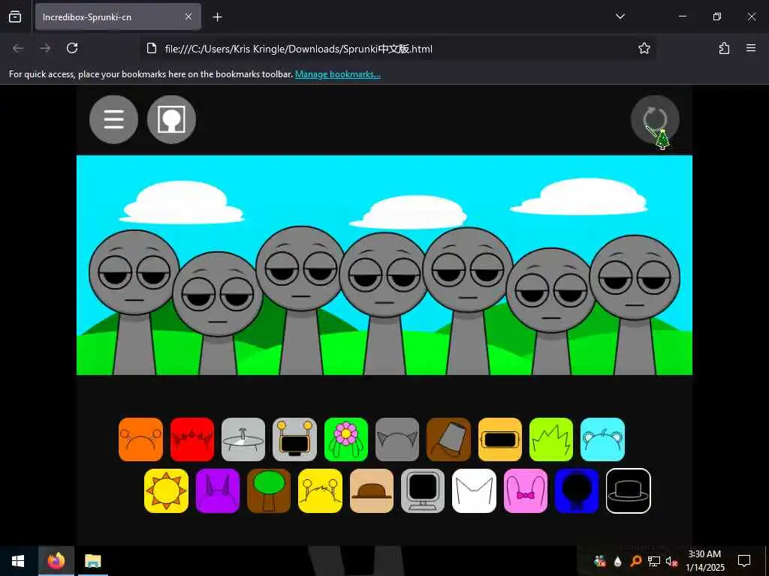Screen dimensions: 769x576
Task: Select the blue black-silhouette character icon
Action: [577, 490]
